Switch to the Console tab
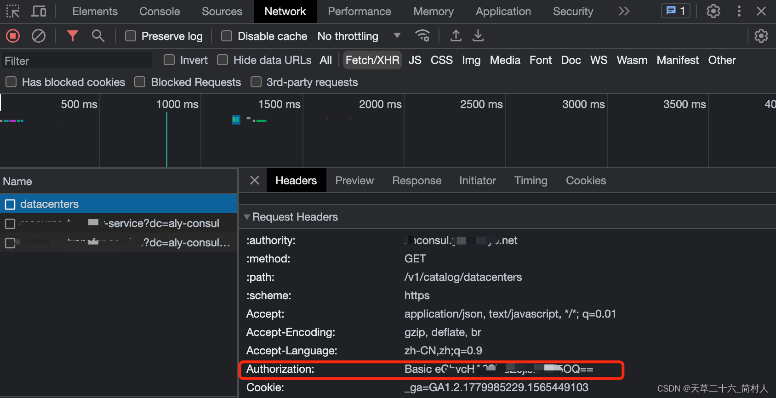 tap(160, 11)
